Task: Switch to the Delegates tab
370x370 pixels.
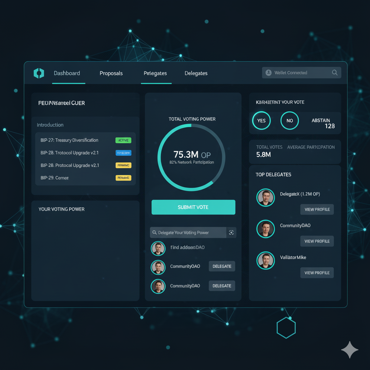Action: coord(196,73)
